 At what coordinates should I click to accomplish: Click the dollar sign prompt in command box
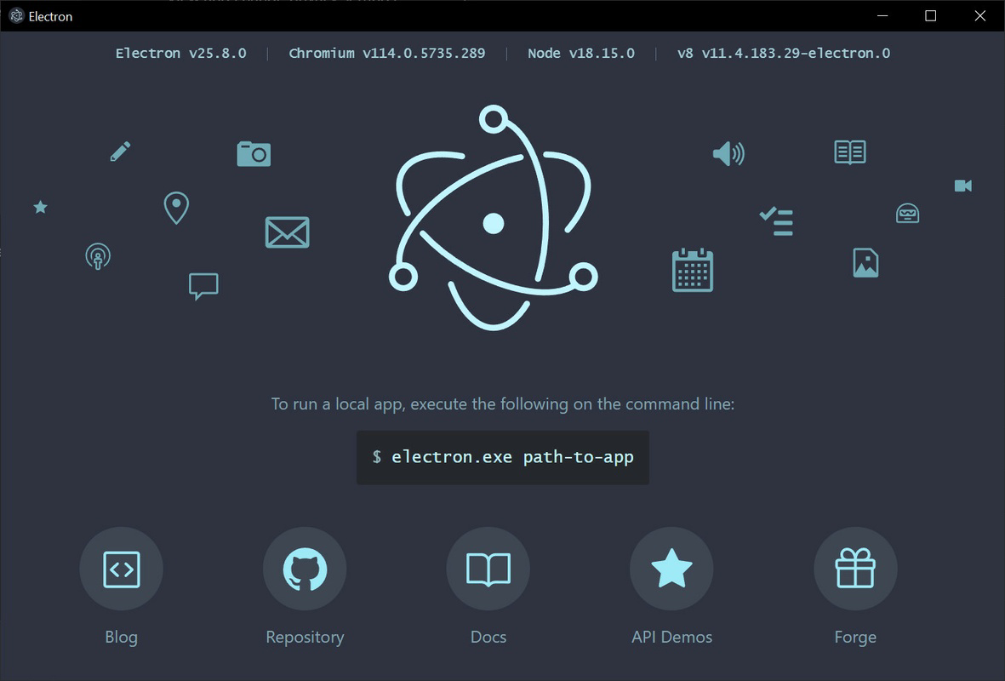377,456
